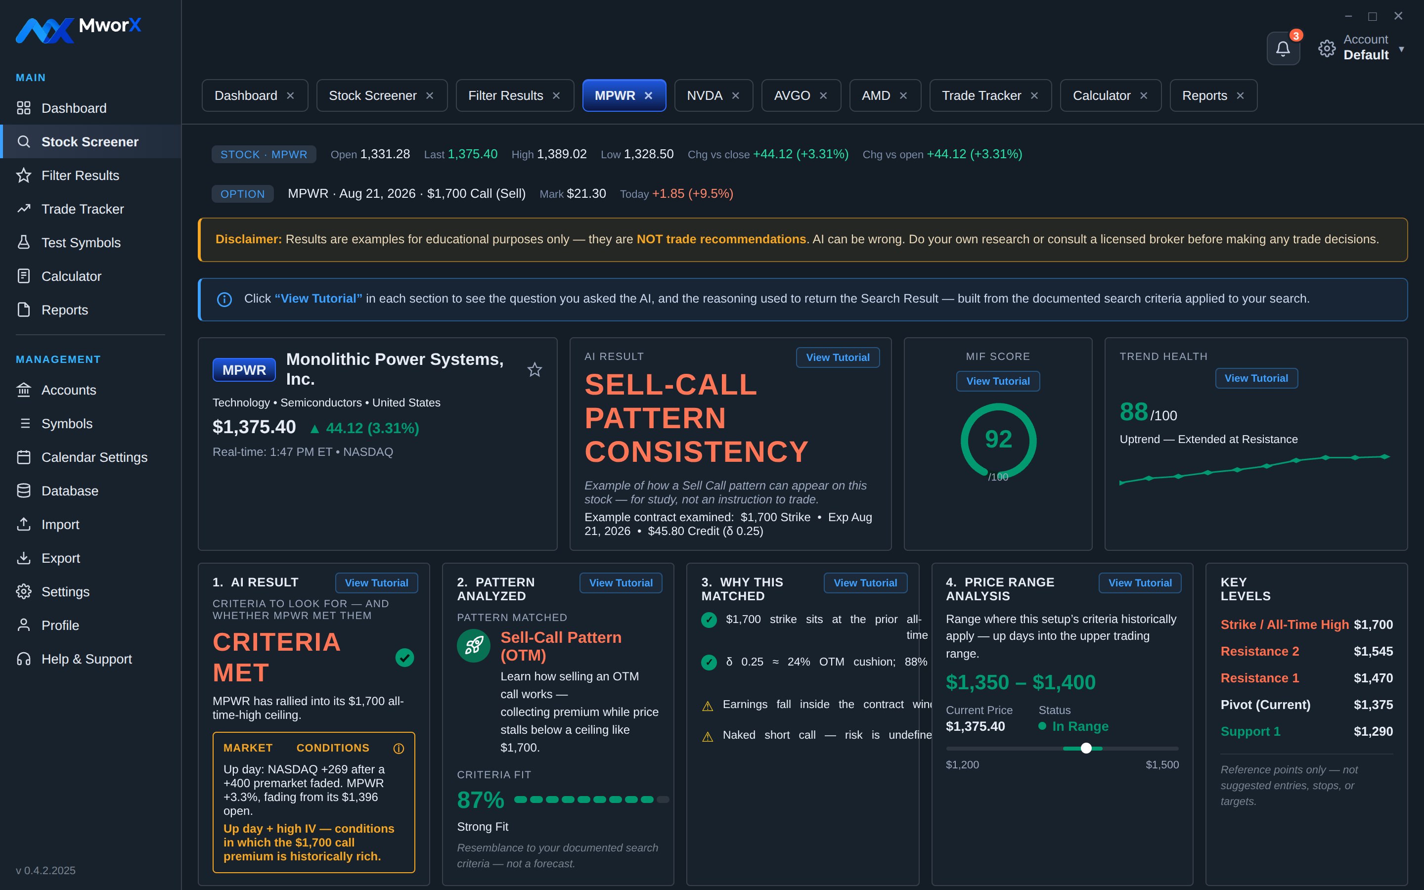Click checkmark beside $1,700 strike reason

click(709, 620)
